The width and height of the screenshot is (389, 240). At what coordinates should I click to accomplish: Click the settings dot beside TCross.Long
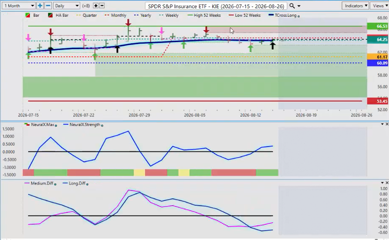[298, 16]
